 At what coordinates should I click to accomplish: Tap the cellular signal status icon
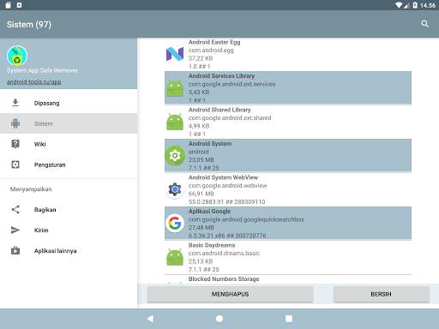pyautogui.click(x=406, y=5)
